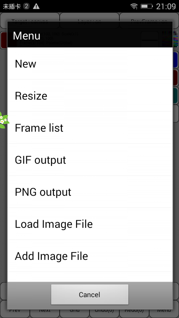Click the clock time in status bar
Viewport: 179px width, 318px height.
click(x=166, y=6)
